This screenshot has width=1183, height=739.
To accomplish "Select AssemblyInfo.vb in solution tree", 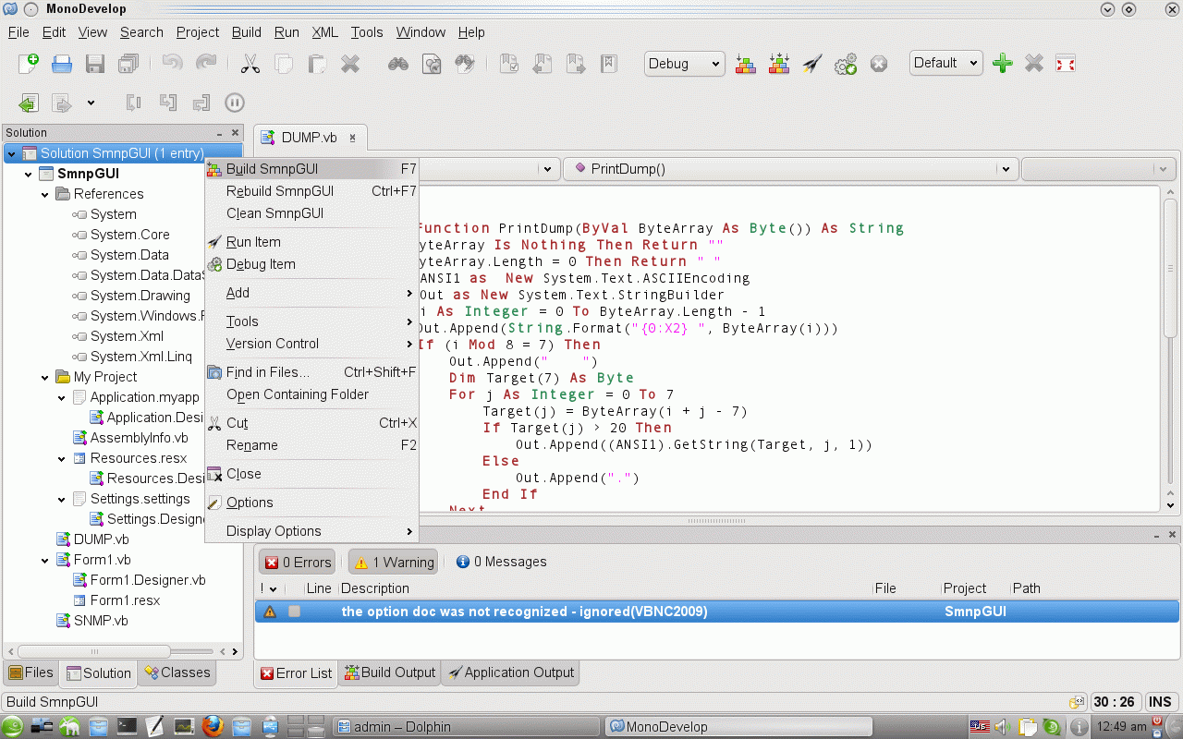I will point(139,438).
